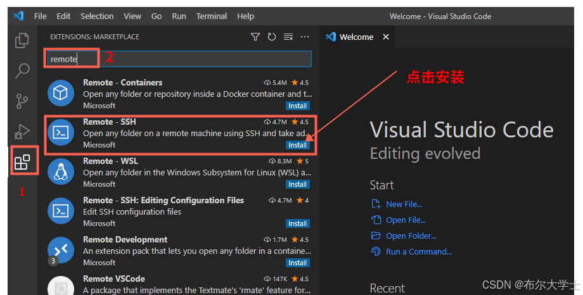
Task: Click the New File... link
Action: [x=404, y=204]
